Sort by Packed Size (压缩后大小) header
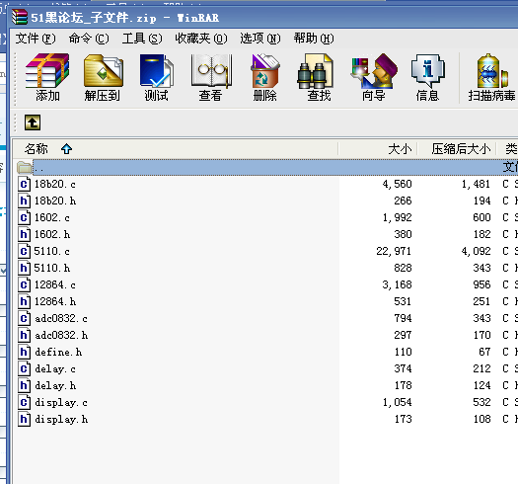 tap(457, 149)
